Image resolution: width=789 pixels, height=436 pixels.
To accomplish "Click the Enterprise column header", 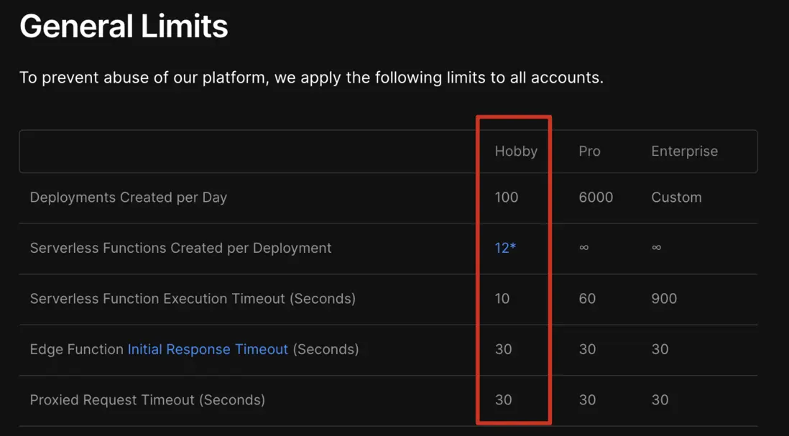I will (x=684, y=151).
